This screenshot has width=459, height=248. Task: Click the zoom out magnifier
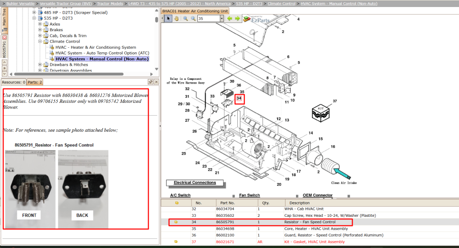(193, 18)
